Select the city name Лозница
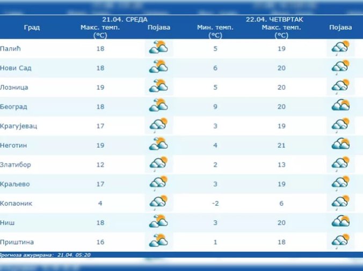 coord(14,87)
